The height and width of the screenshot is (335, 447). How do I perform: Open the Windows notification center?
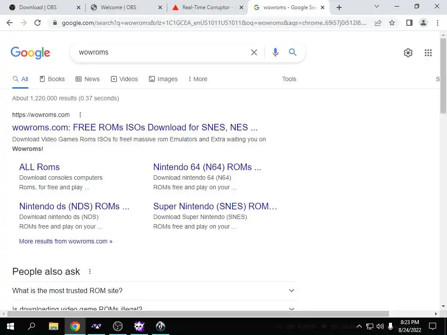pyautogui.click(x=433, y=326)
